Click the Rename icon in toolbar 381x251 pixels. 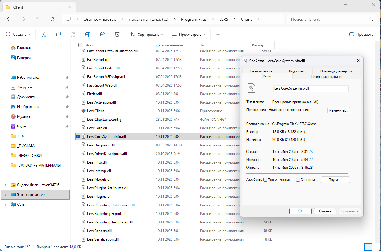[88, 35]
